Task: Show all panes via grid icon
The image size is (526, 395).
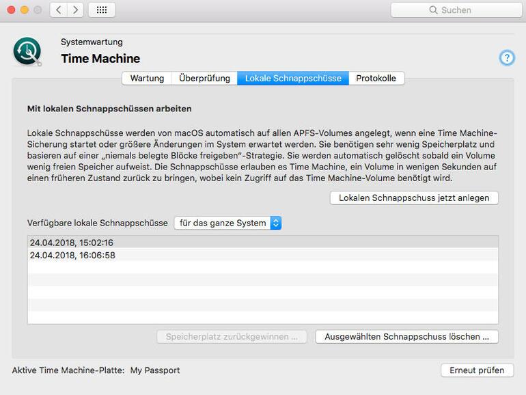Action: pos(102,10)
